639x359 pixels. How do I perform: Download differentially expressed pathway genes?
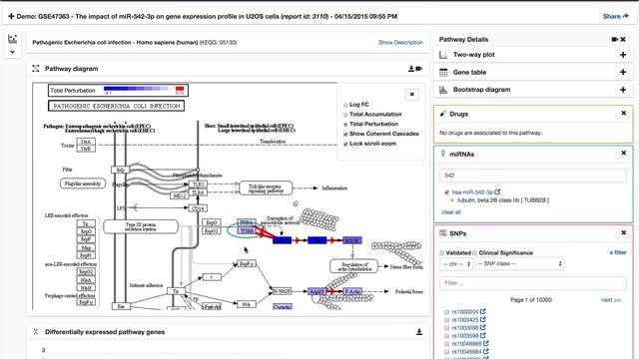point(419,332)
